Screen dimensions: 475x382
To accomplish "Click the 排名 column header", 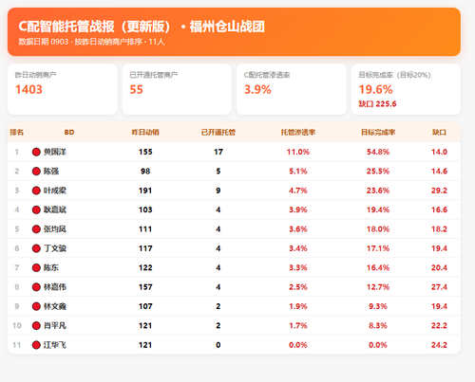I will pos(16,132).
